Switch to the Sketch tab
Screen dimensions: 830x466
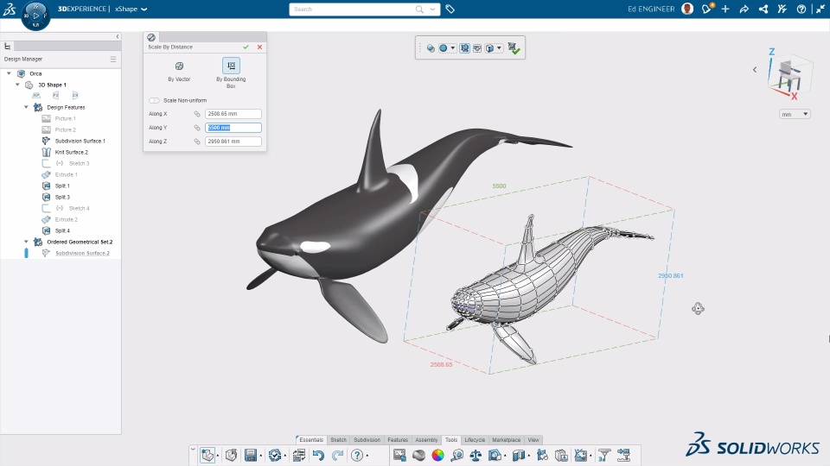[338, 439]
